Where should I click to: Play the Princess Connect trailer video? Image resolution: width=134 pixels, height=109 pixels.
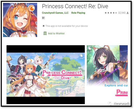46,75
